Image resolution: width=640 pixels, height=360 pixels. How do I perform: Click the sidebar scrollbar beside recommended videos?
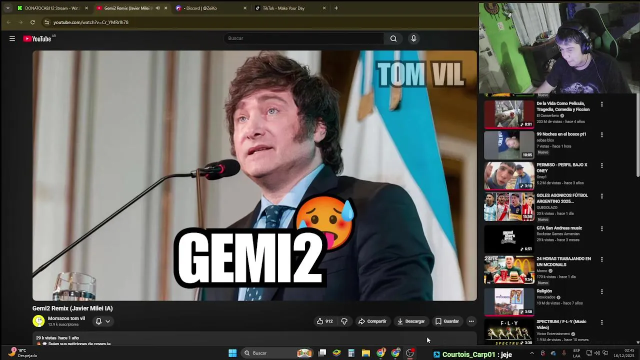pos(637,135)
